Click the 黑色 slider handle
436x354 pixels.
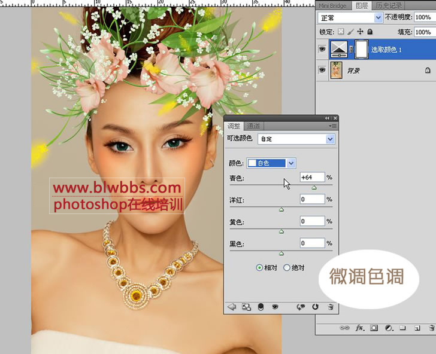[x=281, y=254]
